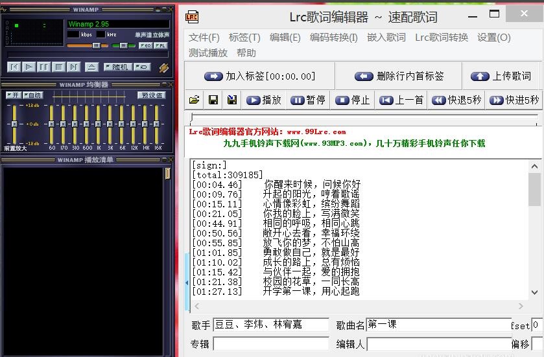
Task: Toggle Winamp repeat button
Action: (142, 67)
